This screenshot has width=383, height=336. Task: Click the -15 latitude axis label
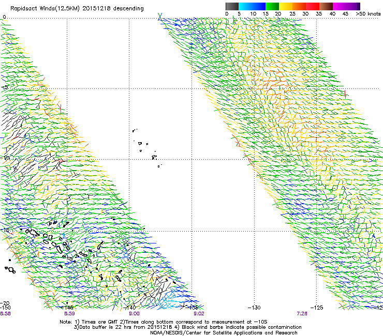tap(5, 230)
